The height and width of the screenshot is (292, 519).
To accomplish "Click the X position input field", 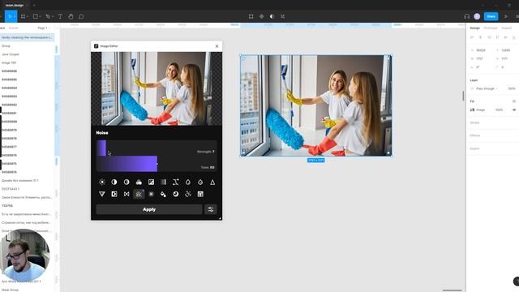I will point(481,50).
